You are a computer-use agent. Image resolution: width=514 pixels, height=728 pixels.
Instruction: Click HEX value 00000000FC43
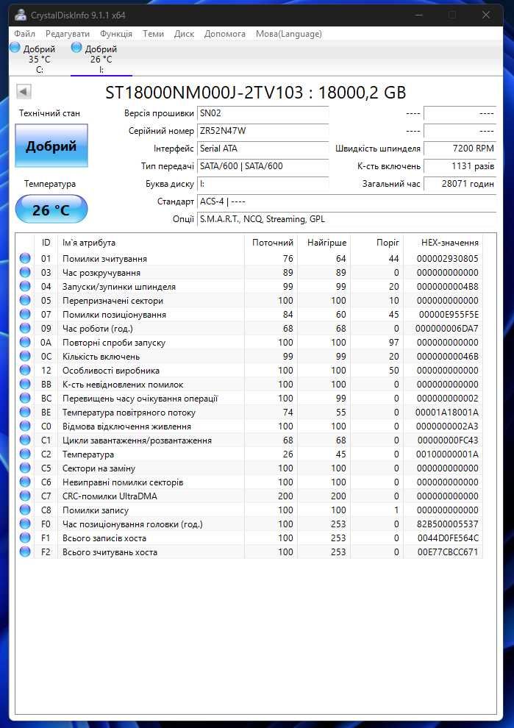click(448, 440)
